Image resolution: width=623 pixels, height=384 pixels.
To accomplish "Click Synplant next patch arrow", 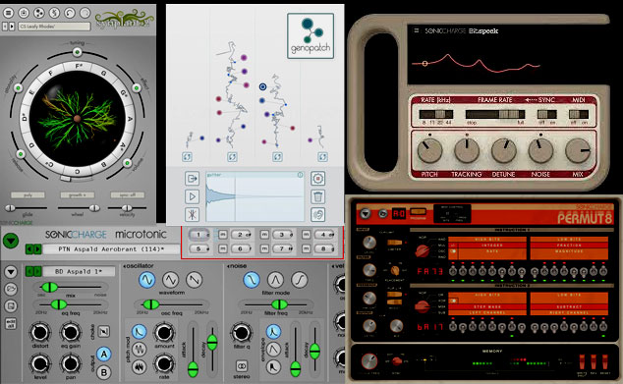I will [x=12, y=27].
